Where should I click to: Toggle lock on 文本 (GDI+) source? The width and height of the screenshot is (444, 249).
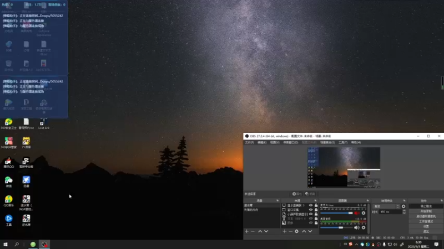point(316,219)
